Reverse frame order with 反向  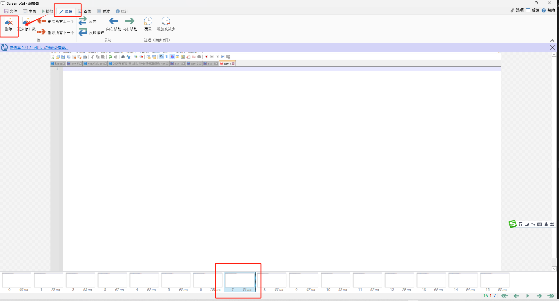88,21
